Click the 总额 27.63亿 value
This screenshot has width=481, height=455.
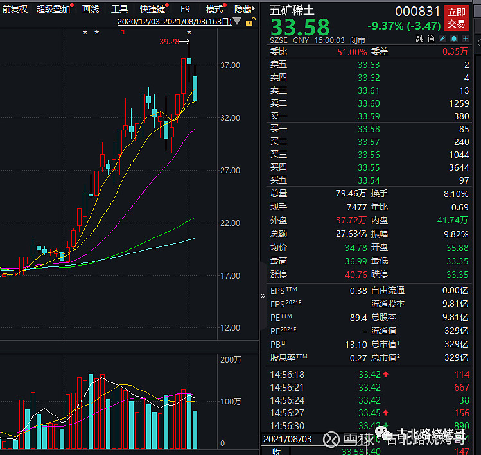(x=351, y=234)
